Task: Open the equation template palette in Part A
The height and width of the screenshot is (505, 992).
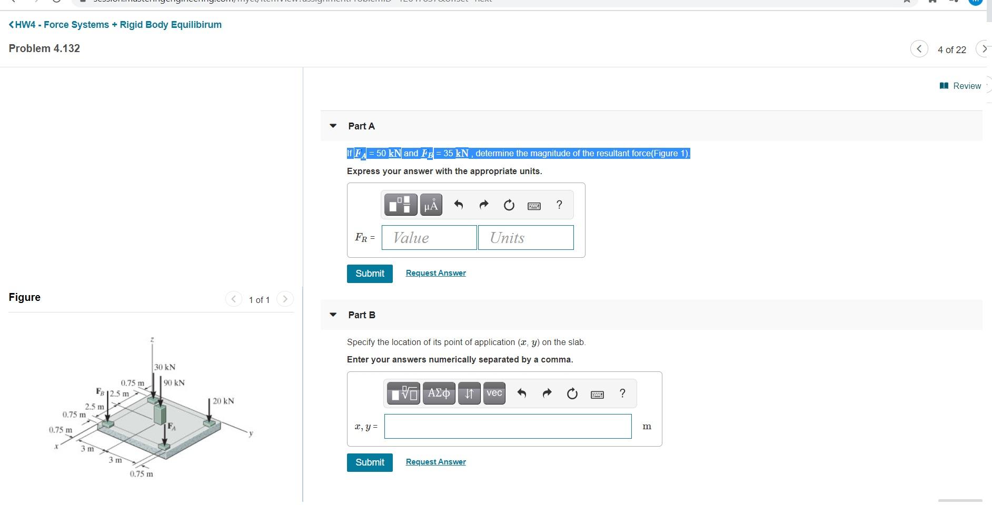Action: 400,205
